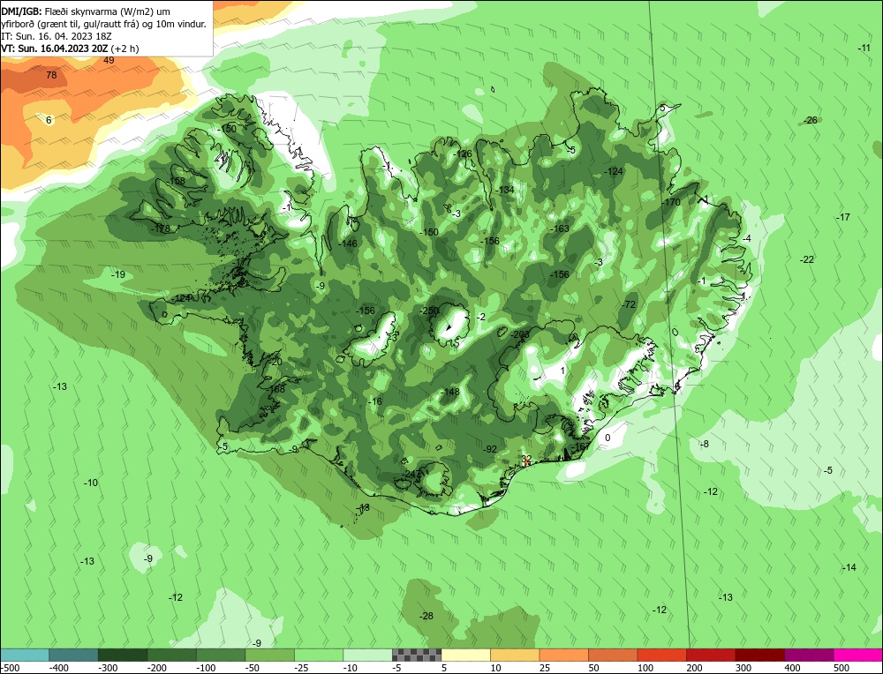Click the light teal -500 to -400 legend swatch
883x674 pixels.
[x=24, y=655]
